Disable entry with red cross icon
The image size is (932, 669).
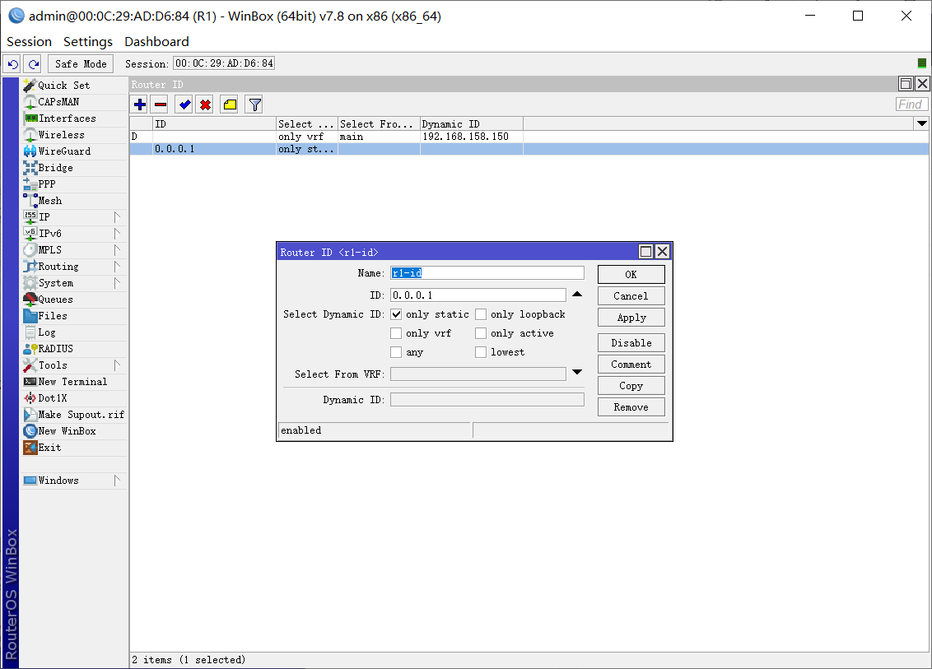[205, 105]
